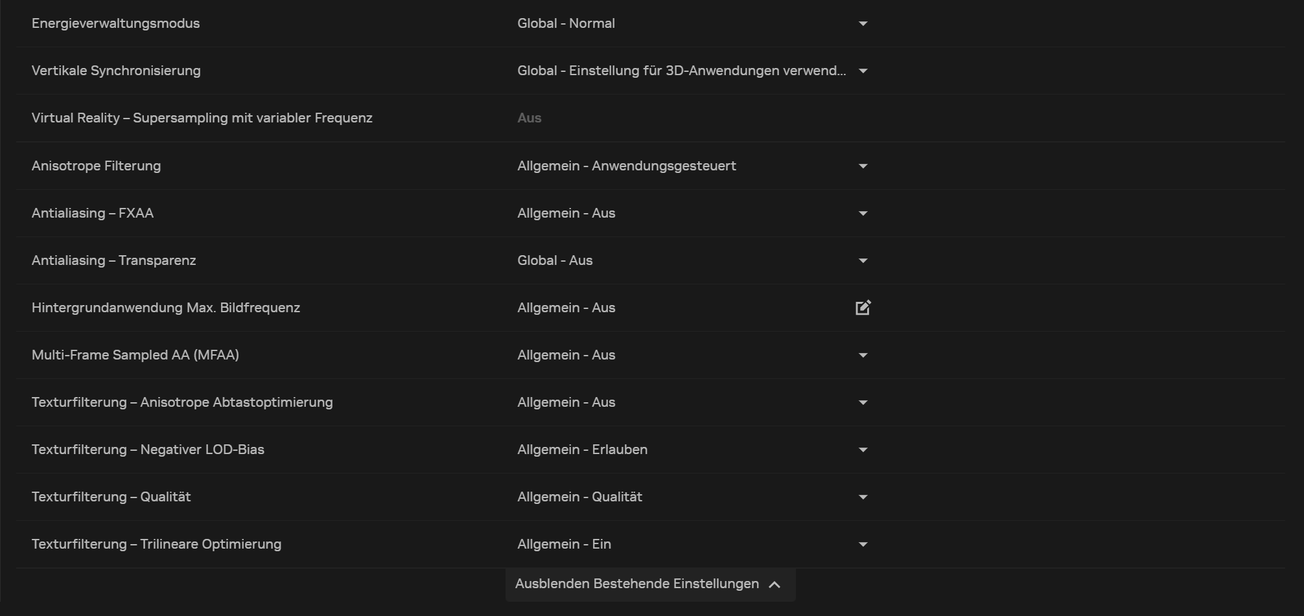Click the Virtual Reality Supersampling setting label

coord(202,119)
